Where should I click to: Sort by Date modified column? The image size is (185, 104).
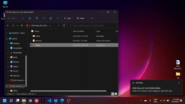[x=78, y=31]
